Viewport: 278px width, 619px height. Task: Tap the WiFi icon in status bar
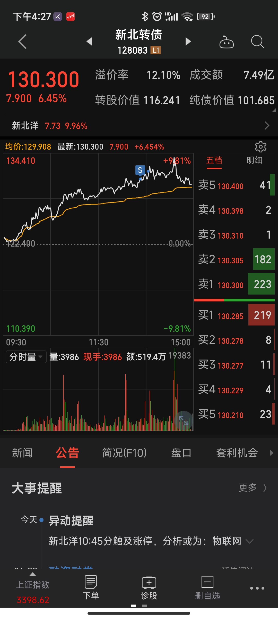187,17
